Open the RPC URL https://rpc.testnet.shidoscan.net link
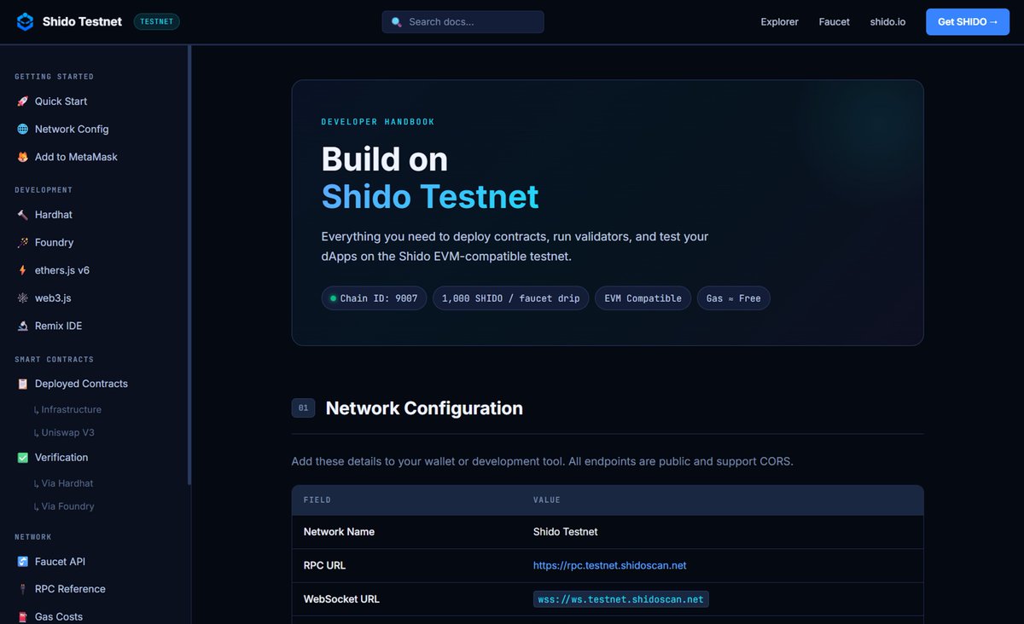Viewport: 1024px width, 624px height. point(610,566)
